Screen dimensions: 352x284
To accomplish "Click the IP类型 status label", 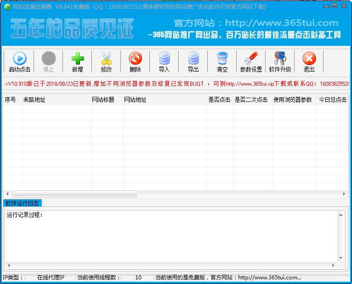I will tap(13, 278).
